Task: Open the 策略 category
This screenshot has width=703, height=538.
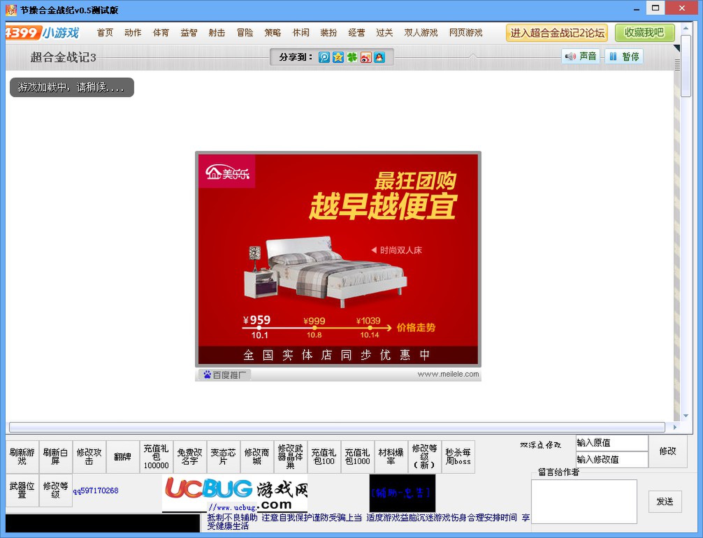Action: [x=273, y=32]
